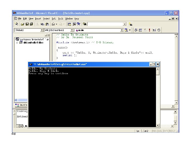191x143 pixels.
Task: Click the Stop Build icon
Action: pyautogui.click(x=145, y=30)
